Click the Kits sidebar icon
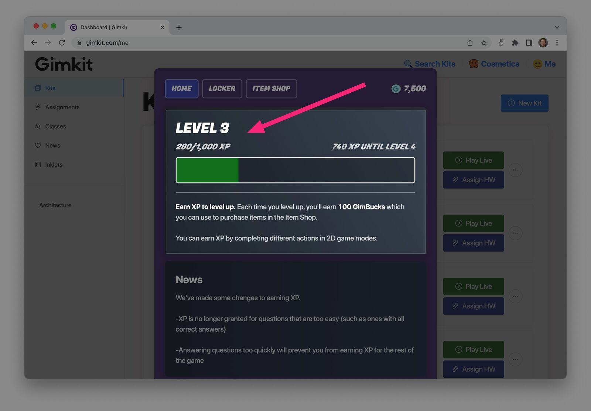Viewport: 591px width, 411px height. [x=38, y=88]
